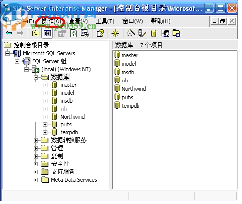
Task: Open the 帮助(H) menu
Action: pos(161,21)
